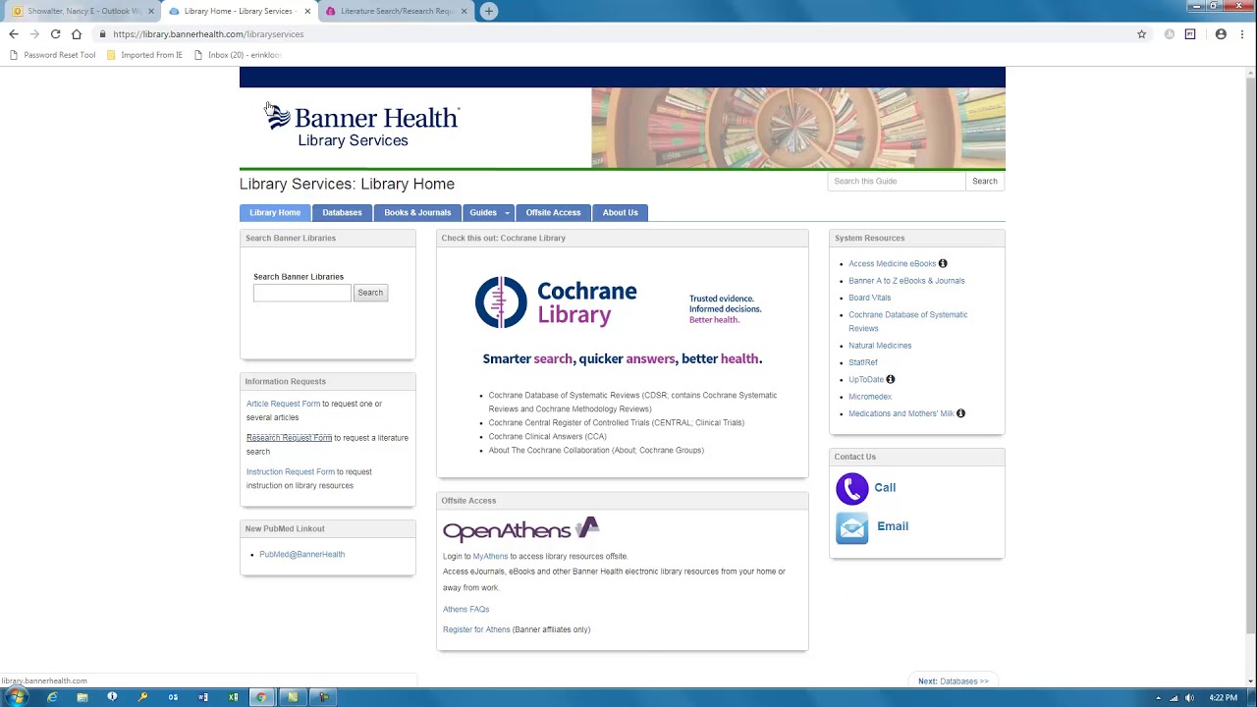Screen dimensions: 1257x707
Task: Open Outlook from the taskbar
Action: click(173, 697)
